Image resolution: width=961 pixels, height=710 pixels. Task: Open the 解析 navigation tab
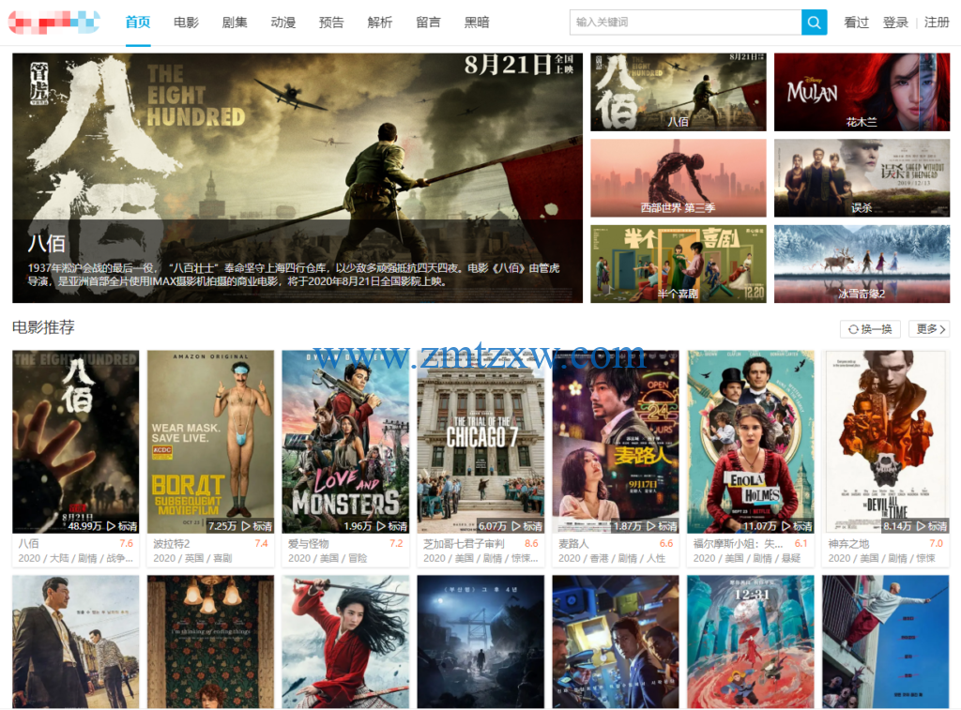380,23
